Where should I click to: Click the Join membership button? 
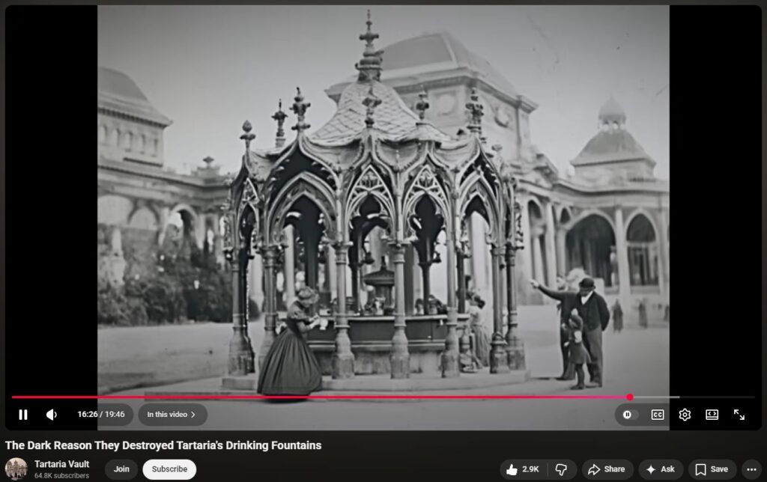click(121, 469)
